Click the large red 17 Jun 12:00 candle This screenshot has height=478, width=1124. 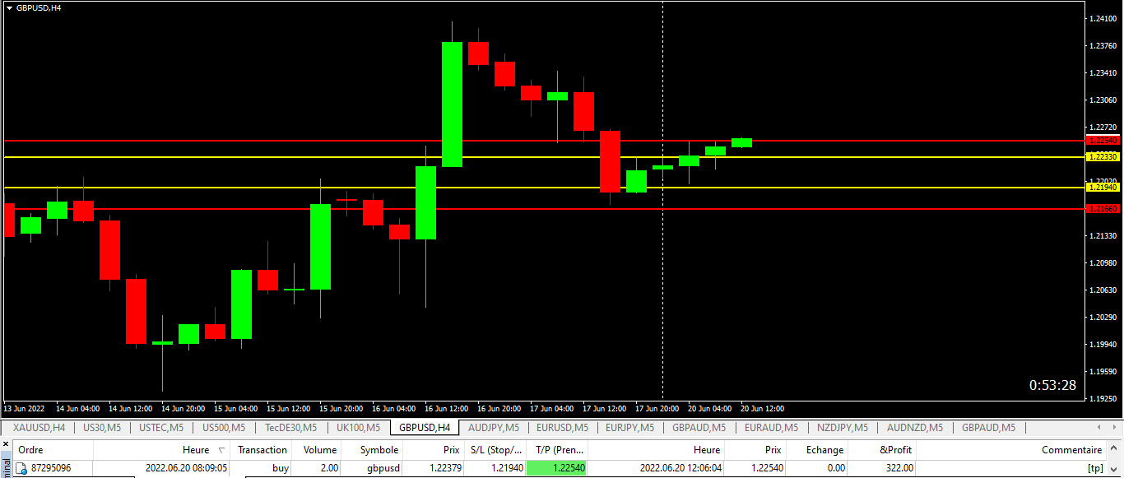(x=610, y=161)
